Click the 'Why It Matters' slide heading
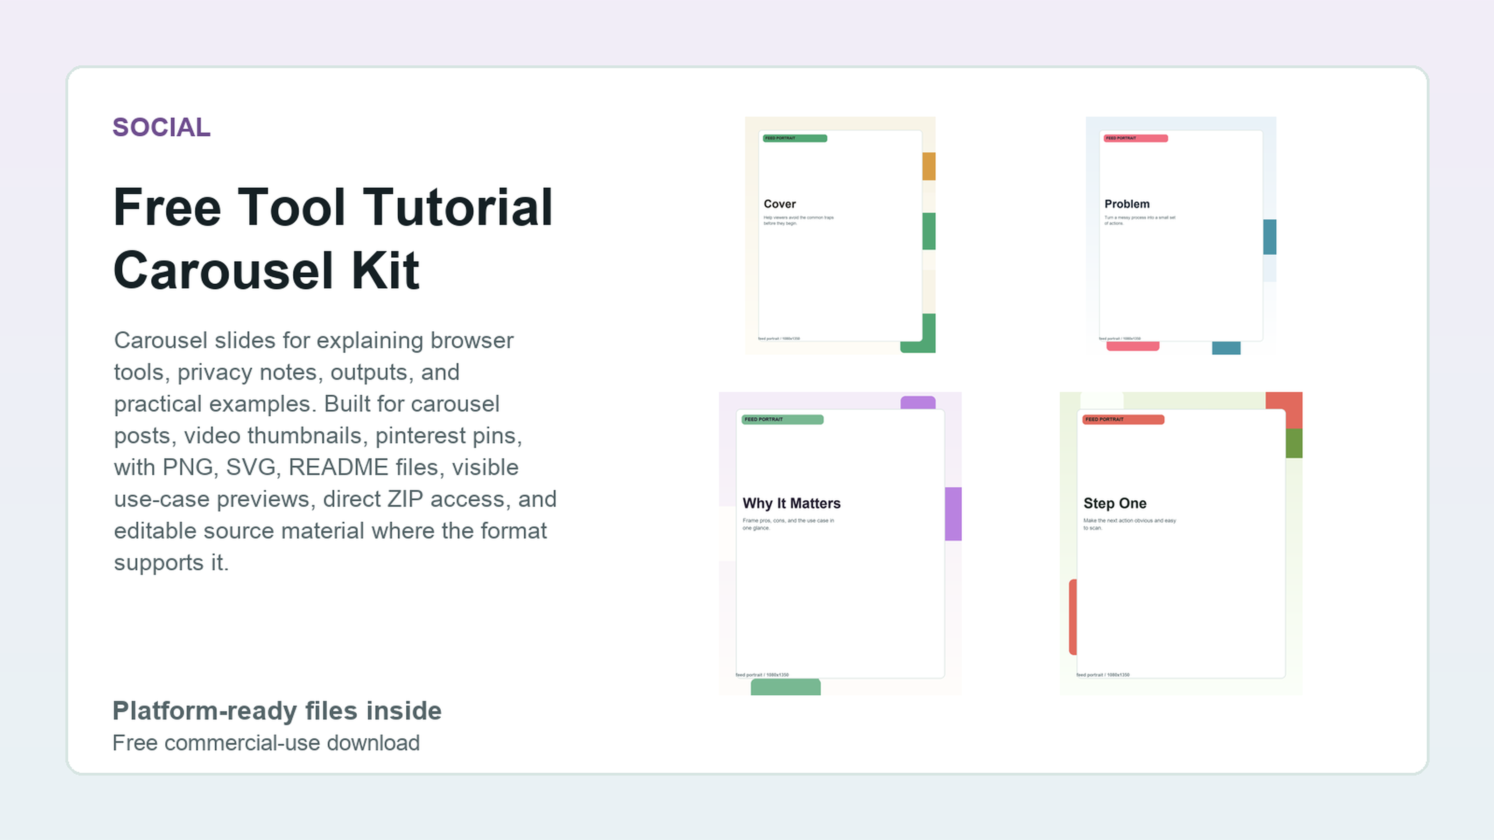 tap(791, 503)
